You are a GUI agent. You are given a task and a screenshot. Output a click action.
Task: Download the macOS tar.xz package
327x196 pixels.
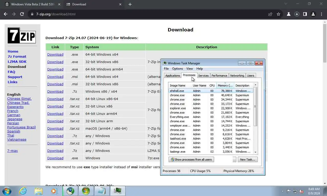tap(55, 128)
